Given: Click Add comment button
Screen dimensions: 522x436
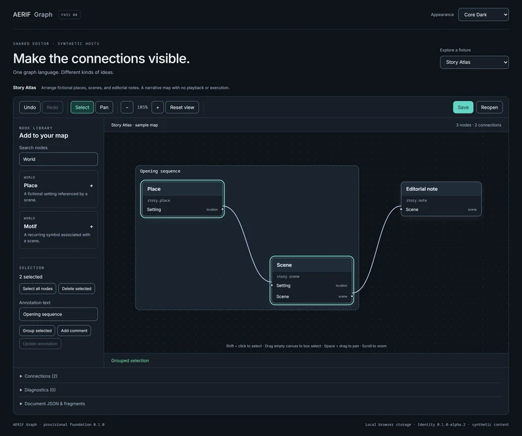Looking at the screenshot, I should click(74, 330).
